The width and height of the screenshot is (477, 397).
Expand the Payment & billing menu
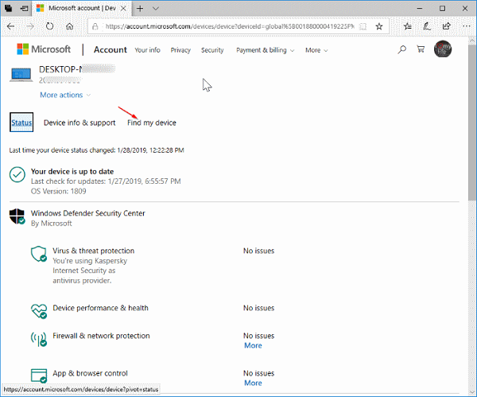tap(265, 50)
